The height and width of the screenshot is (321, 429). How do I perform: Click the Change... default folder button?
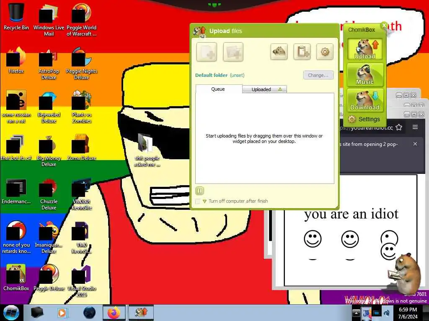(318, 75)
